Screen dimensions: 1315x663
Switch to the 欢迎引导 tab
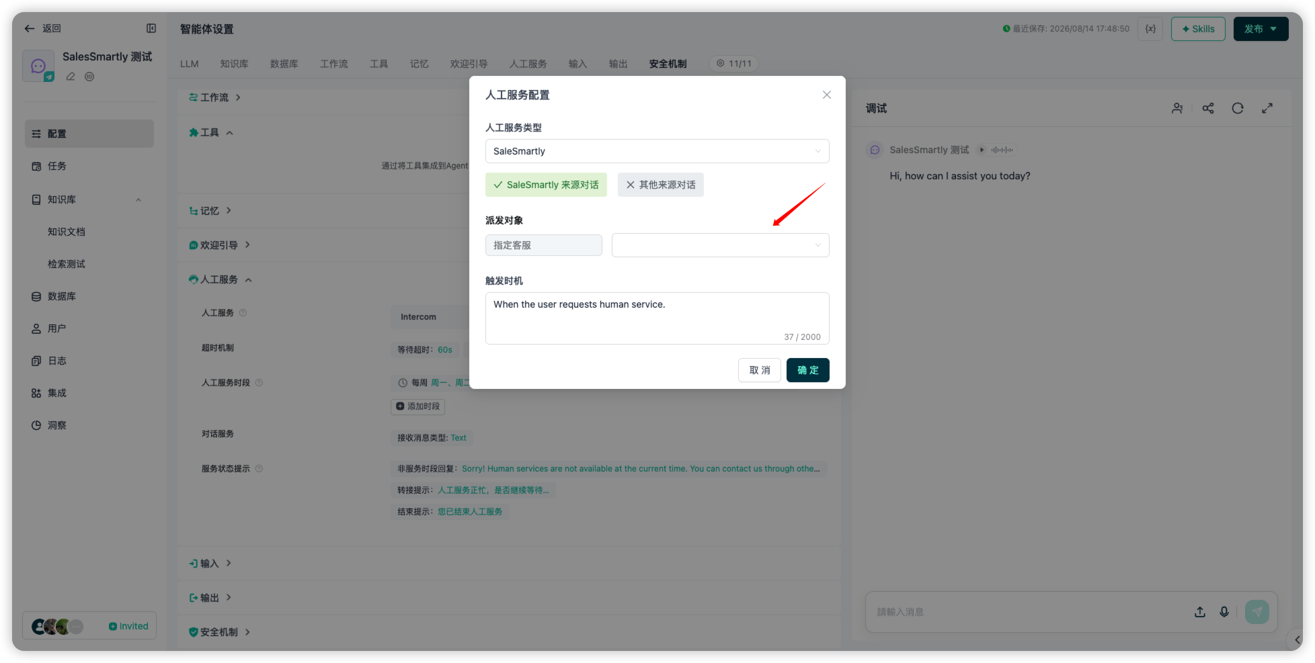[469, 64]
